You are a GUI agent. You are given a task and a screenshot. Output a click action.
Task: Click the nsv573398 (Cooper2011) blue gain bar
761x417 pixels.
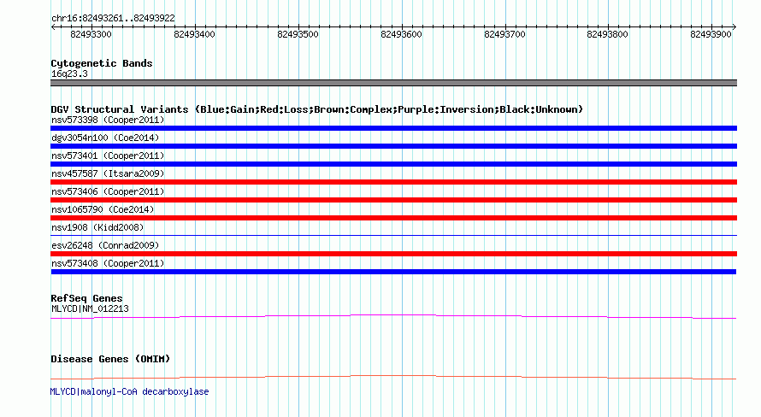point(393,128)
